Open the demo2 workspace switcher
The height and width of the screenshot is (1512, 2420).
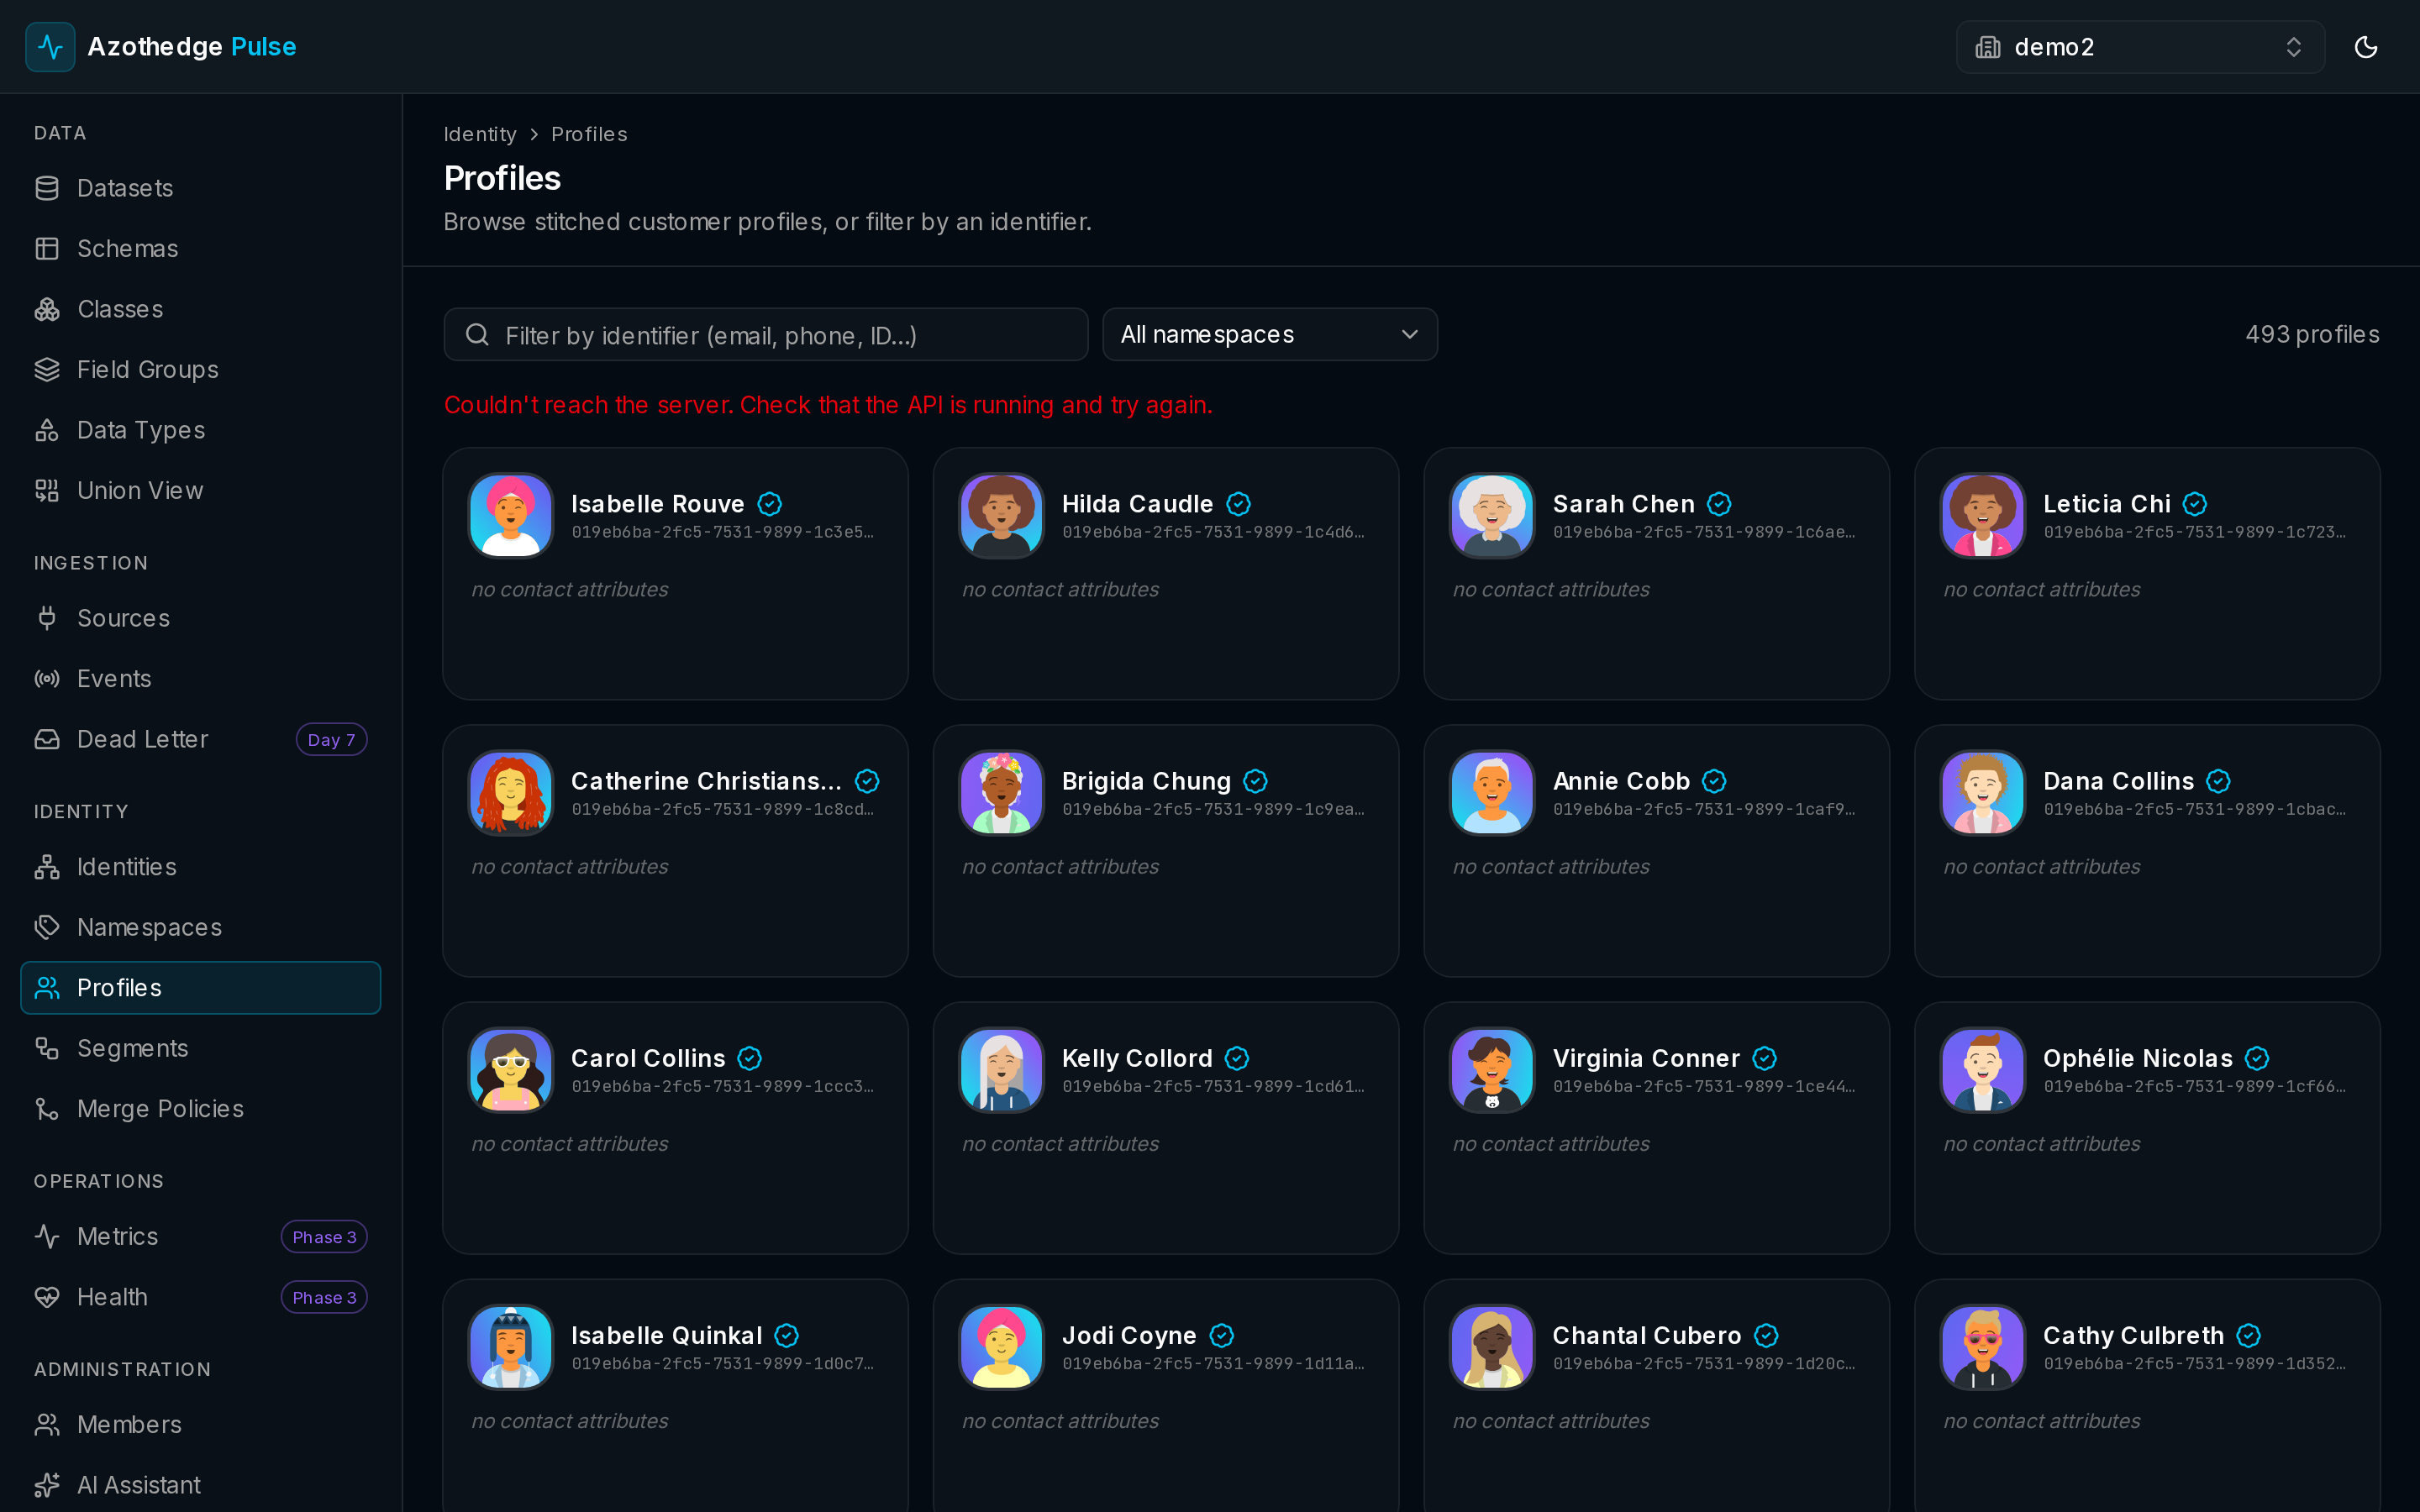(2140, 47)
